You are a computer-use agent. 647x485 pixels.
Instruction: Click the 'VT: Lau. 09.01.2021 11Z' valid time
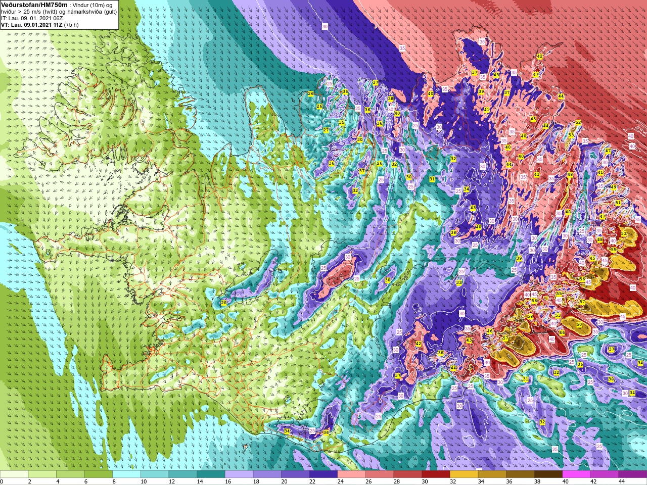(31, 25)
